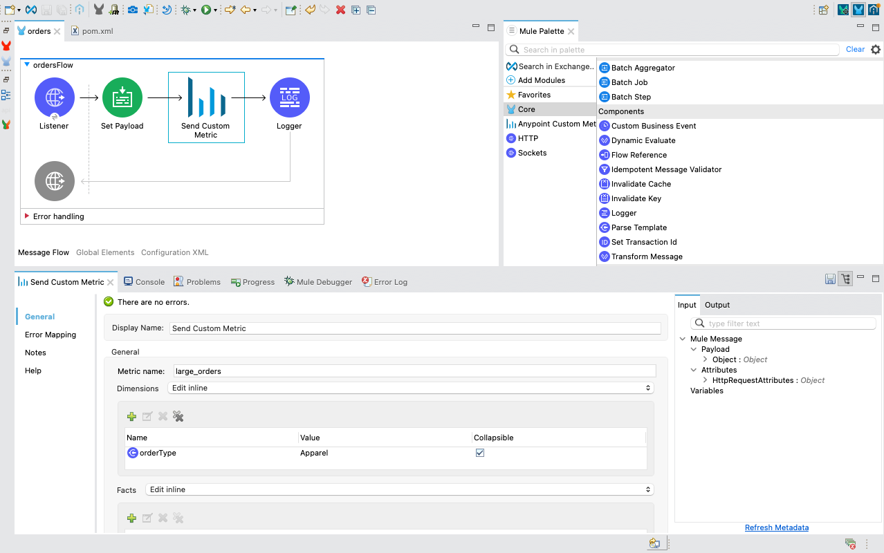This screenshot has height=553, width=884.
Task: Select the Core category in Mule Palette
Action: (526, 109)
